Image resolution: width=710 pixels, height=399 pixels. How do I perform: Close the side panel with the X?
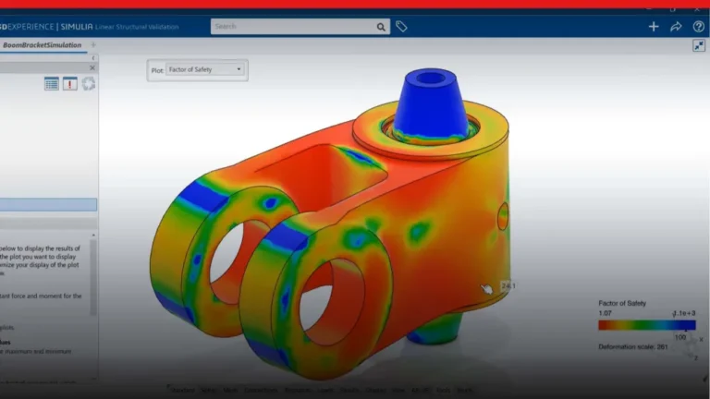coord(92,67)
